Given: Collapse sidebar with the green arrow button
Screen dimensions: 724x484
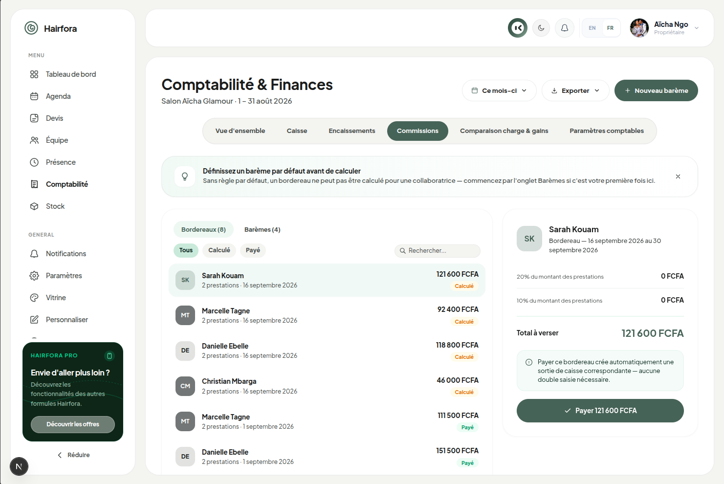Looking at the screenshot, I should (518, 28).
